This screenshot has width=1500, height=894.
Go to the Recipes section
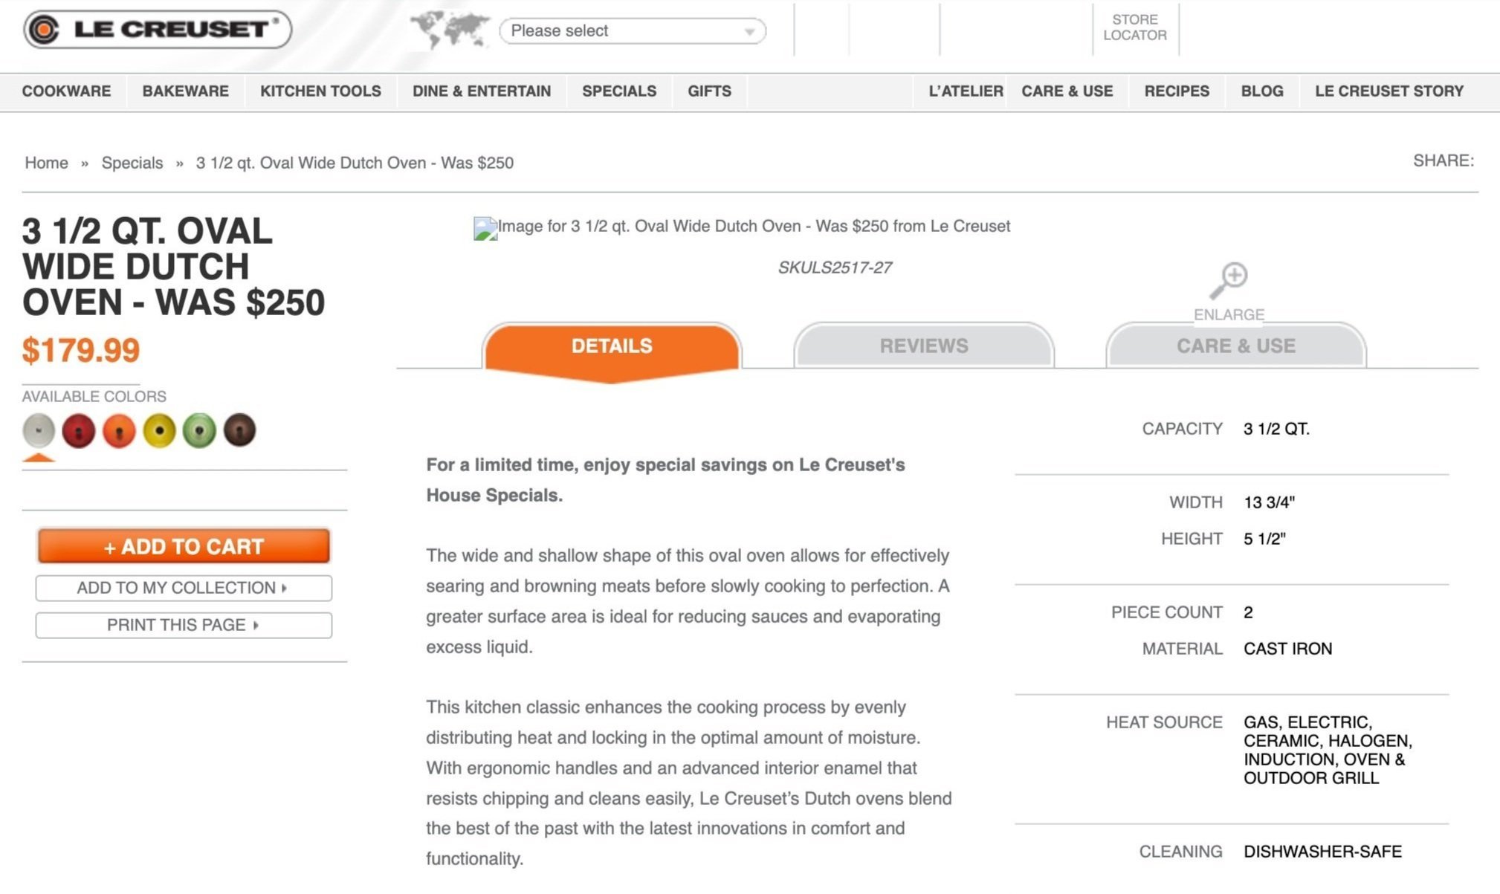pyautogui.click(x=1177, y=91)
